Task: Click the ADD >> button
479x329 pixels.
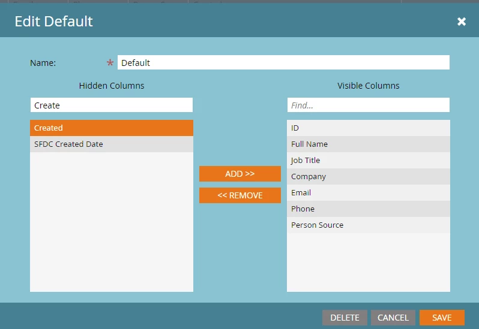Action: click(240, 174)
